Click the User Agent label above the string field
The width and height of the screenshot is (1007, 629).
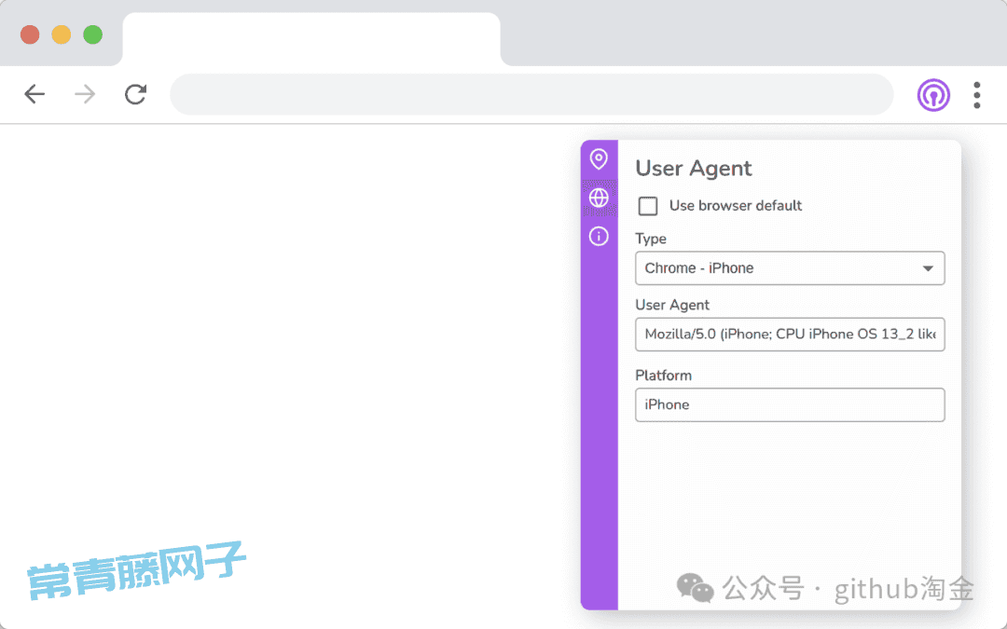672,305
